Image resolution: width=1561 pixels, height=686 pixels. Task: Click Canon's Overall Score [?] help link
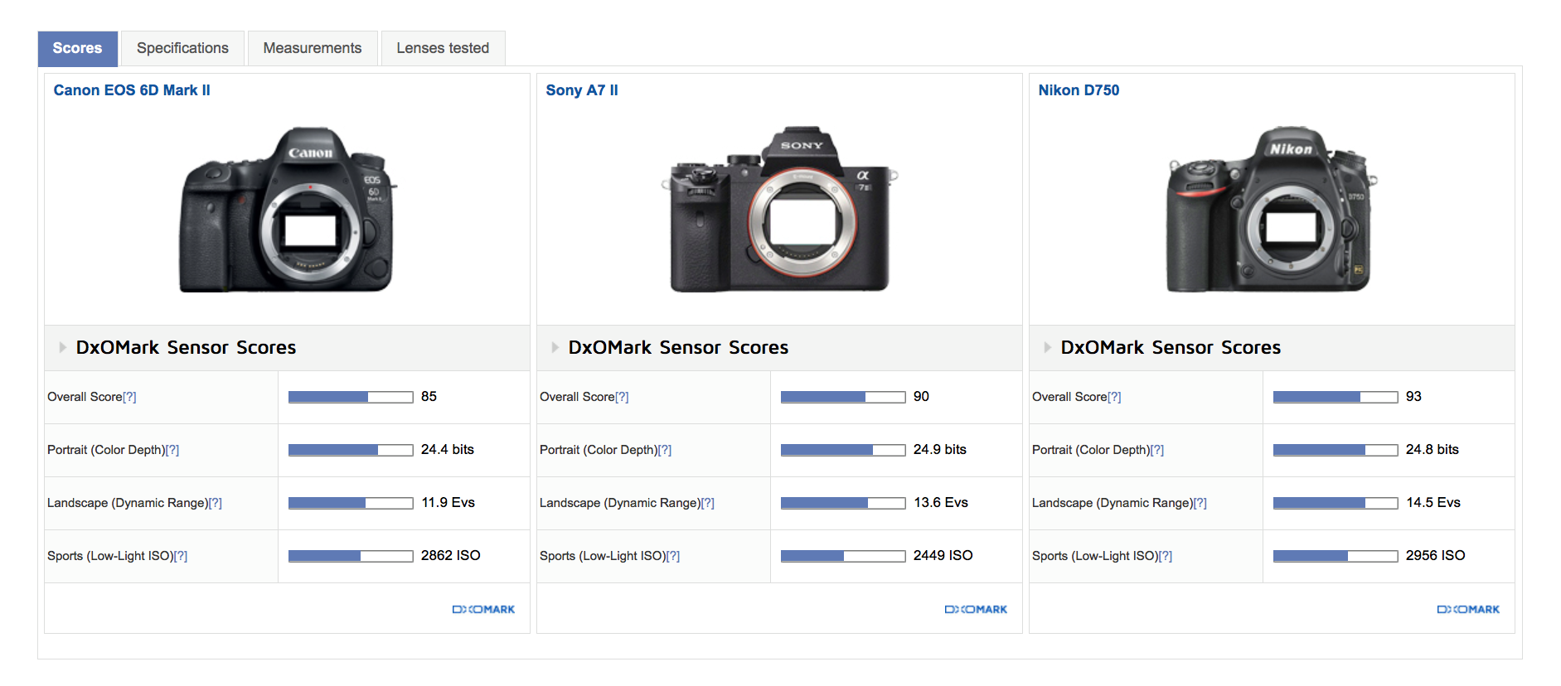click(x=129, y=397)
